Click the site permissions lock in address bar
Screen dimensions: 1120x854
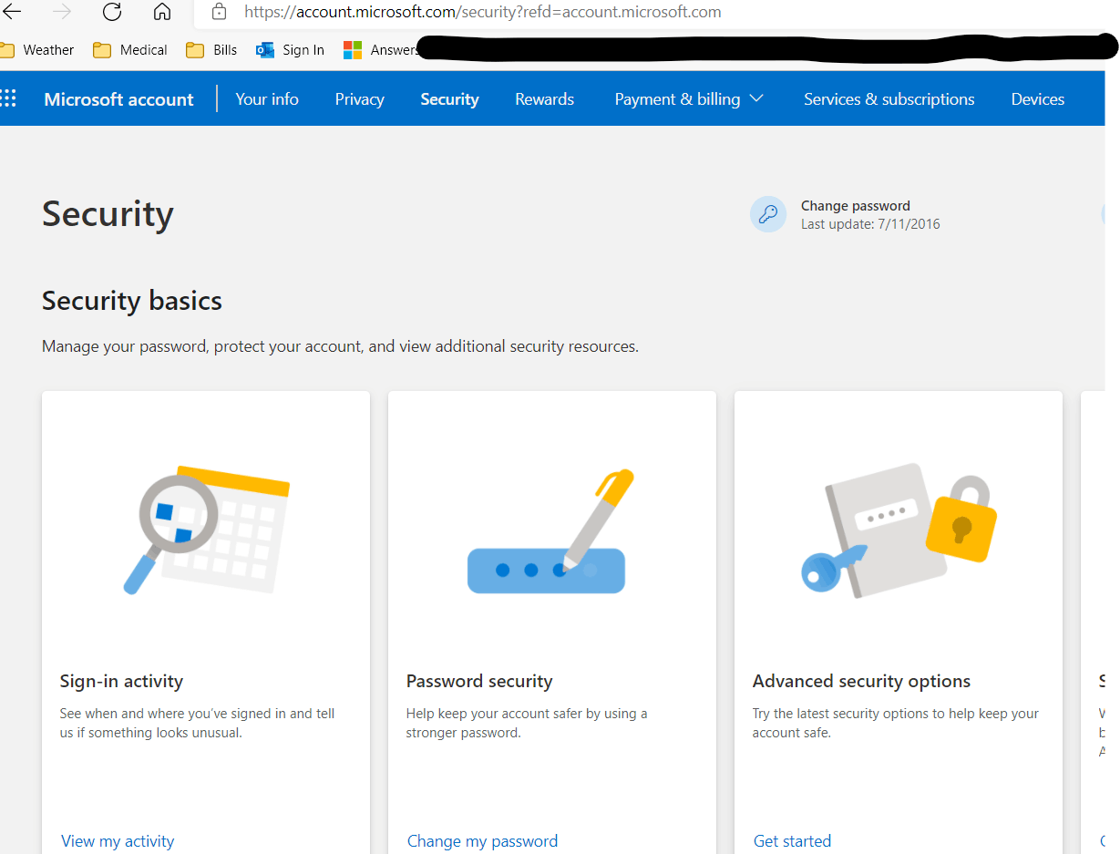point(218,13)
